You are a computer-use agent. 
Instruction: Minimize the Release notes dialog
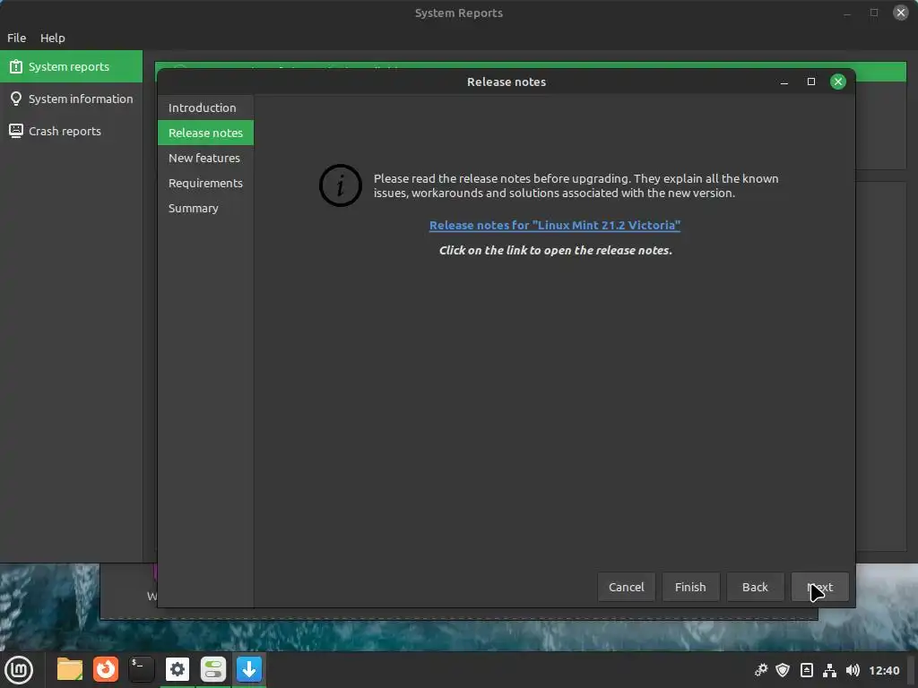(x=784, y=82)
